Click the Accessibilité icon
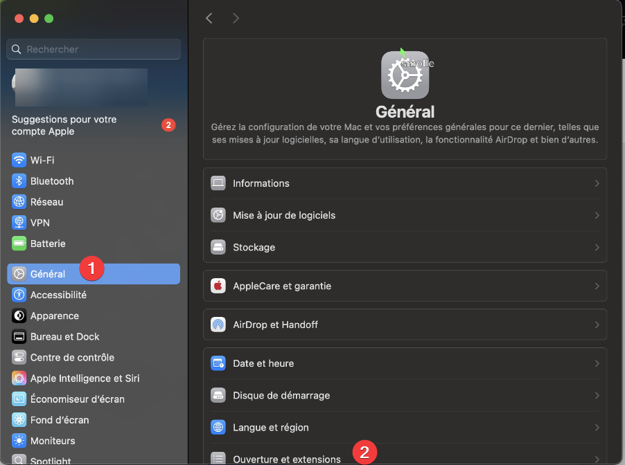Viewport: 625px width, 465px height. (x=19, y=295)
